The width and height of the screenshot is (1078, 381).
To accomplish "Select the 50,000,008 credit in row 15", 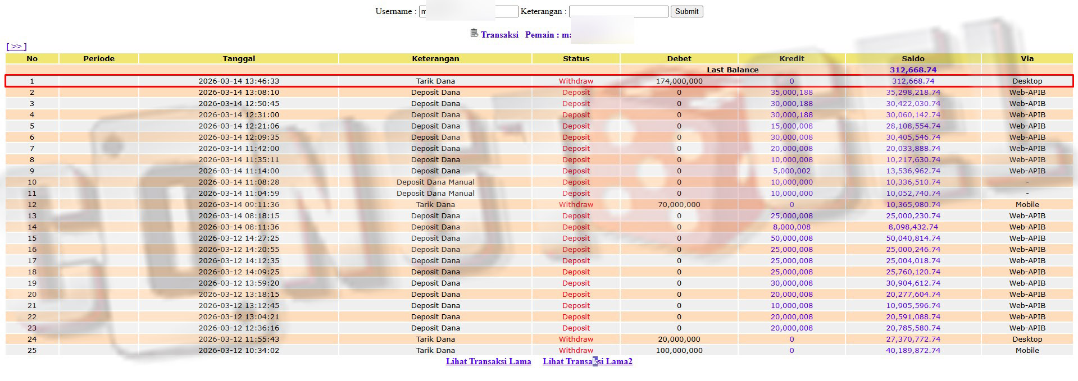I will point(792,238).
